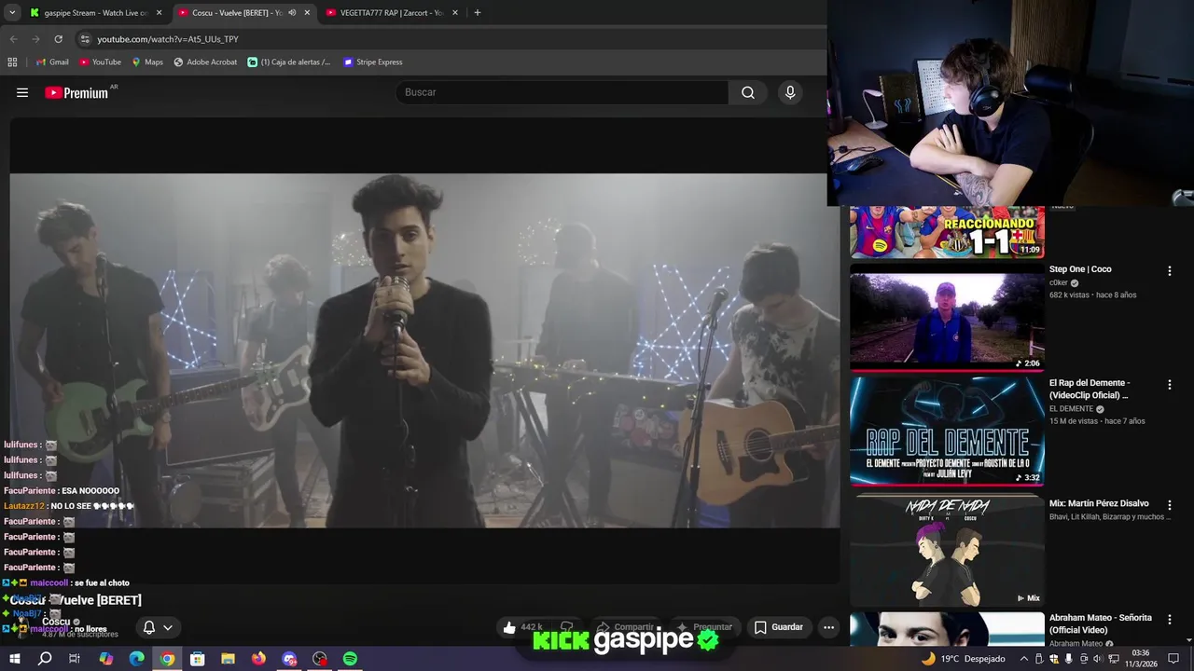Open Google Chrome from the taskbar

pos(167,659)
